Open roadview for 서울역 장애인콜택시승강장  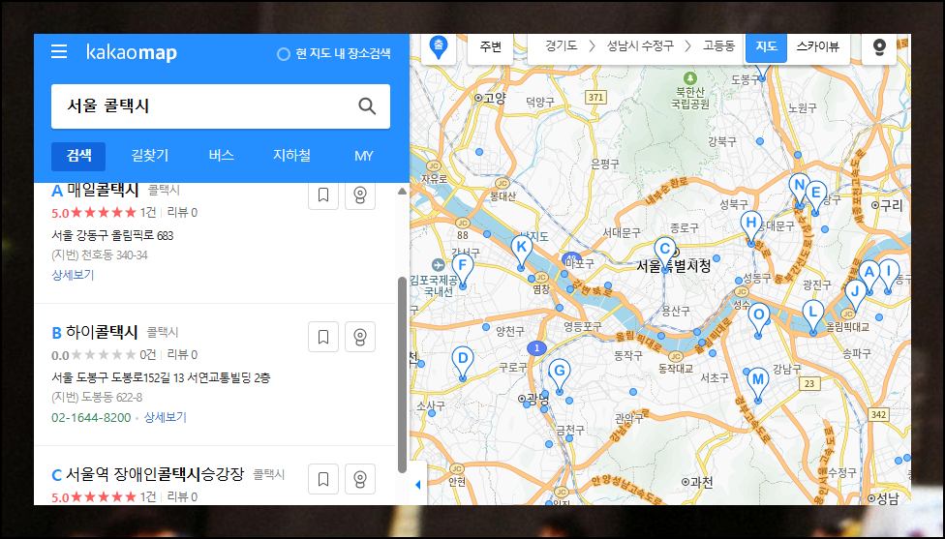click(x=360, y=479)
